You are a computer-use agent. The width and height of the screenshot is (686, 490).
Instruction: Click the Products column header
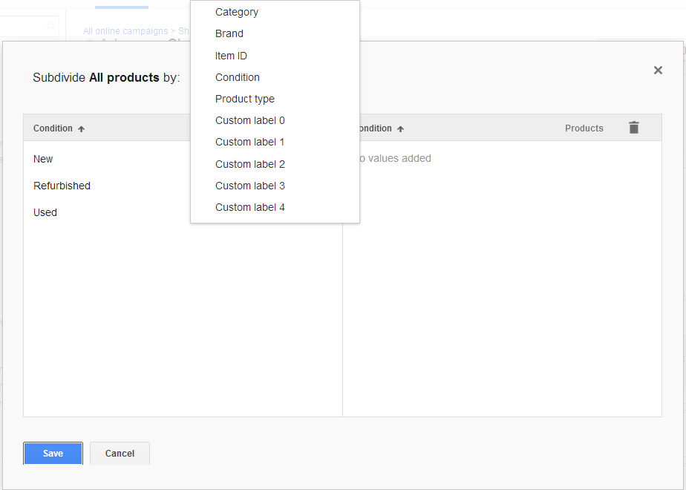584,128
